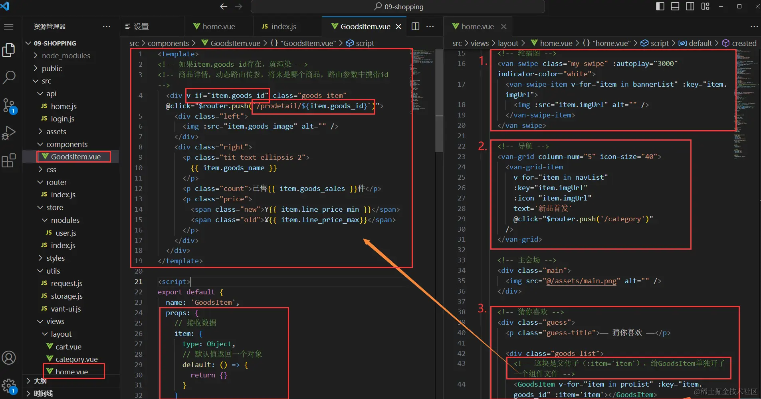The height and width of the screenshot is (399, 761).
Task: Split the editor to the right
Action: [x=415, y=26]
